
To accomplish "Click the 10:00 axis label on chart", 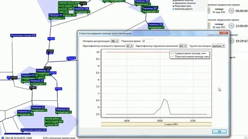I will coord(193,121).
